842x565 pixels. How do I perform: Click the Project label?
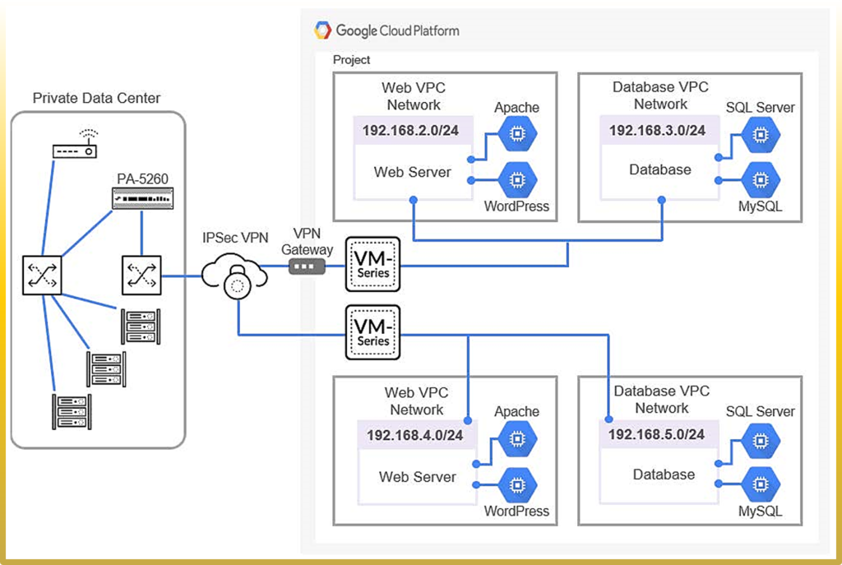[x=352, y=59]
